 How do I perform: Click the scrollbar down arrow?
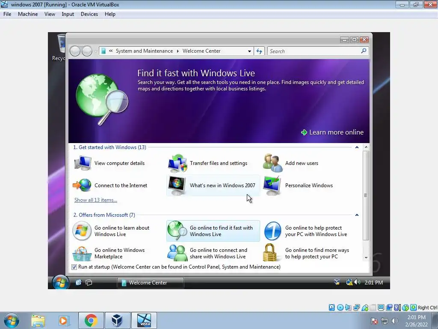pyautogui.click(x=366, y=257)
